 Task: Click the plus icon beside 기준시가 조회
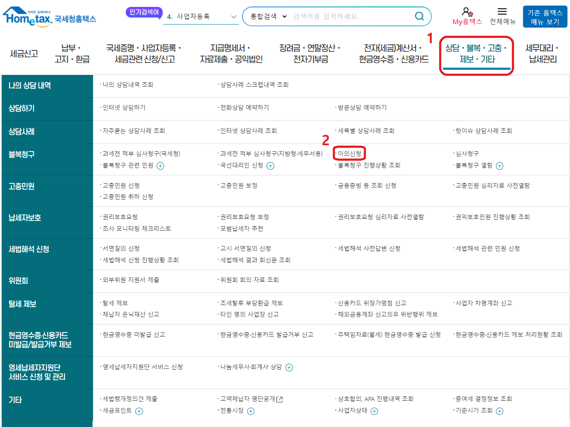pos(500,411)
